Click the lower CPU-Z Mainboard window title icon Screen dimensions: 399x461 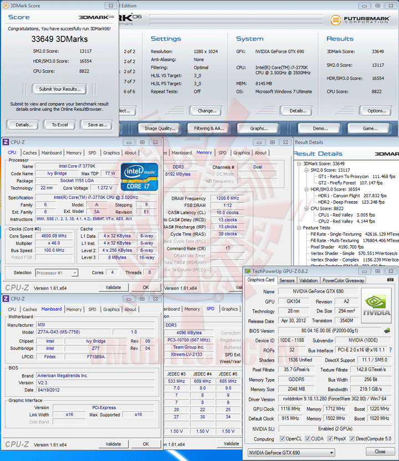click(x=6, y=299)
